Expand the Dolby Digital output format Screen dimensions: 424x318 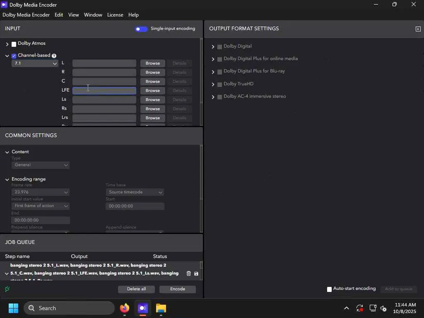pos(213,47)
